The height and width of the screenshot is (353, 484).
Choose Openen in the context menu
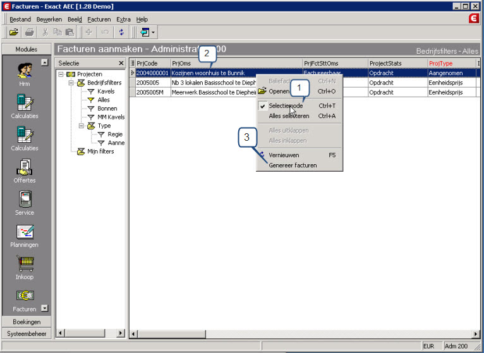(x=299, y=92)
